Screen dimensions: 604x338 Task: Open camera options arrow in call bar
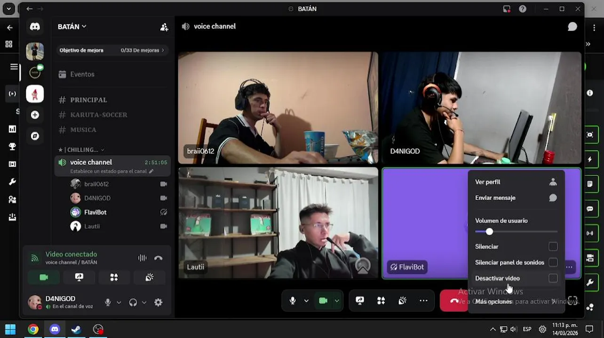(x=337, y=300)
